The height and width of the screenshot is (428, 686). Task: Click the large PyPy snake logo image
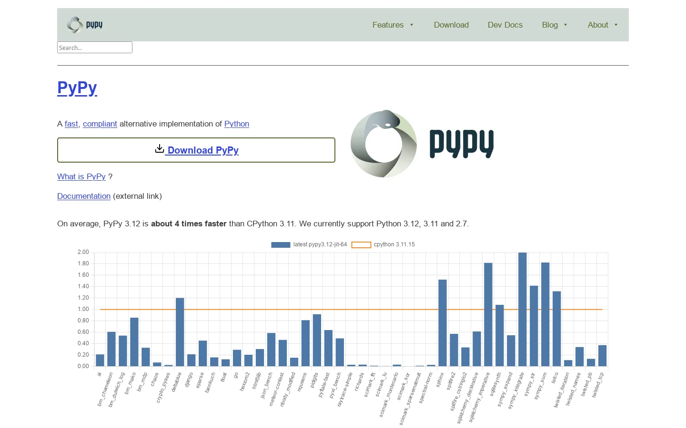[x=422, y=144]
